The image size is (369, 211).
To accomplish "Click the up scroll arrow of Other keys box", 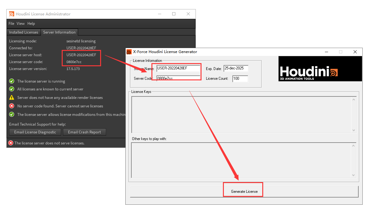I will click(354, 146).
